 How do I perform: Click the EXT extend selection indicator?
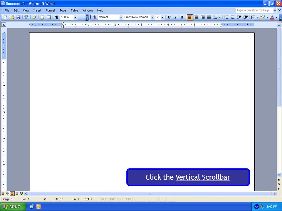[x=120, y=199]
